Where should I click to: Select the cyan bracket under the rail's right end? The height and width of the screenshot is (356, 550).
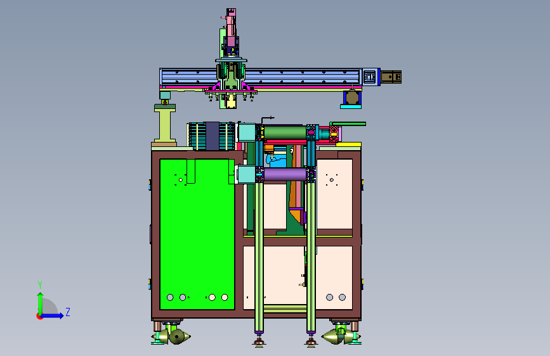(x=350, y=106)
